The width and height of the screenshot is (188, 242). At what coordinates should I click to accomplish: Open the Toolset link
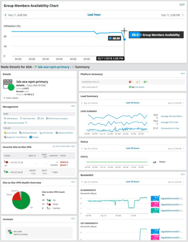point(34,137)
